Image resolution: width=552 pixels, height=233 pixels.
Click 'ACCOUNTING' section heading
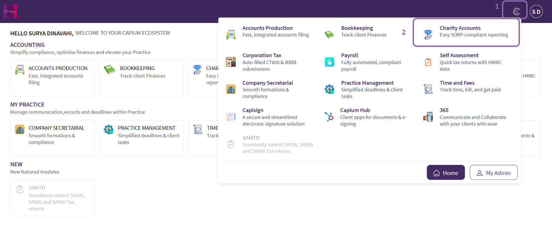[x=27, y=45]
